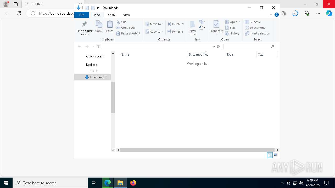Open Customize Quick Access Toolbar dropdown
Screen dimensions: 335x188
(98, 8)
